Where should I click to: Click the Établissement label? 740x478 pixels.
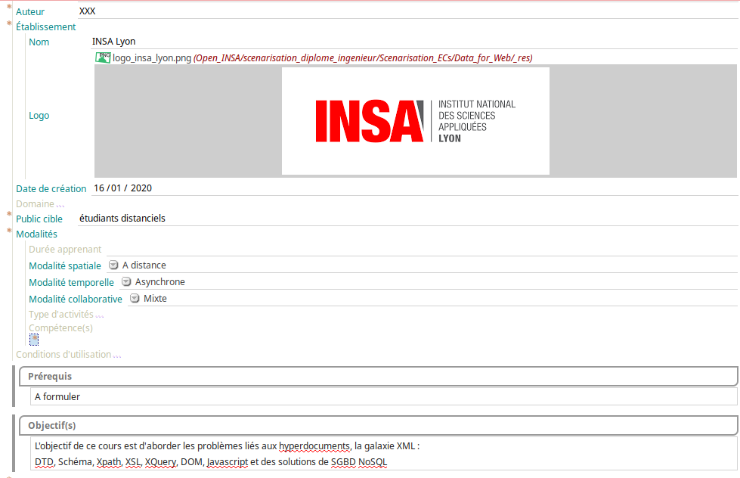tap(46, 27)
